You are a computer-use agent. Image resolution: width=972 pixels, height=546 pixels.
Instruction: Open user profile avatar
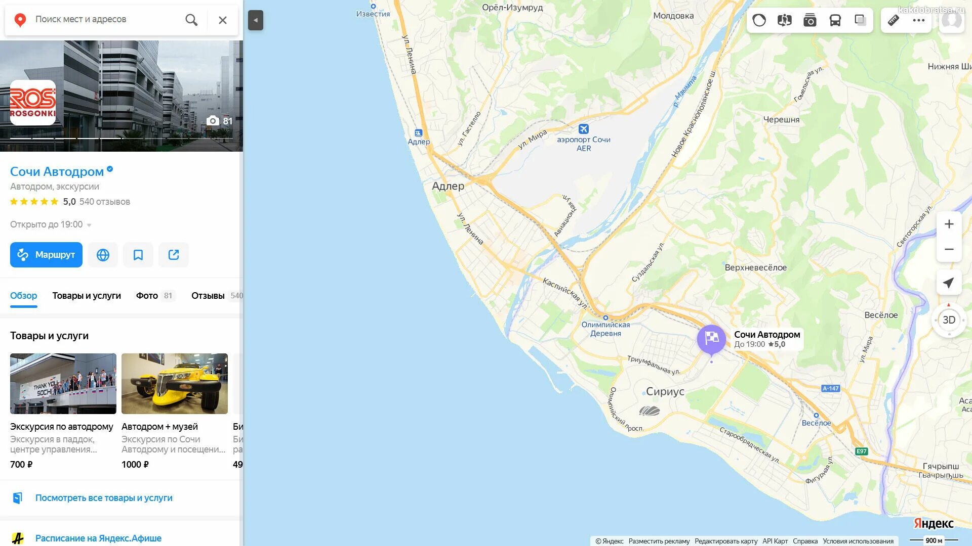pyautogui.click(x=952, y=20)
